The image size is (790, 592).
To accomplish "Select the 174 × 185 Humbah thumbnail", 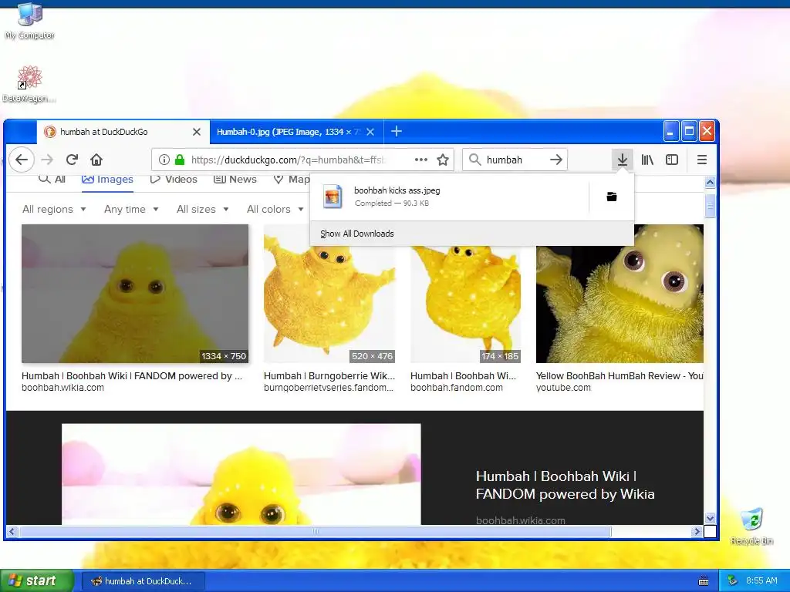I will click(x=465, y=304).
